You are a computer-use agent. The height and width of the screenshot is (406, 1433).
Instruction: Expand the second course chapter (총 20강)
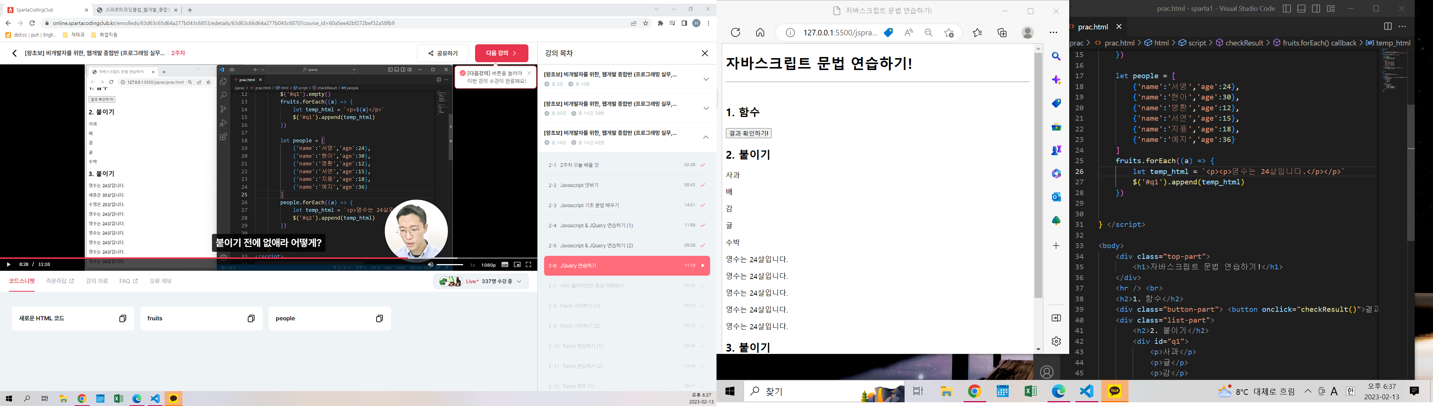pyautogui.click(x=706, y=108)
